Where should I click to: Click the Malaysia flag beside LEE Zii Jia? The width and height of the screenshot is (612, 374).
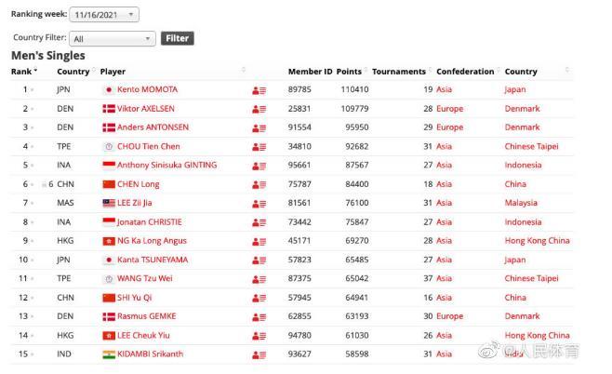pos(109,203)
